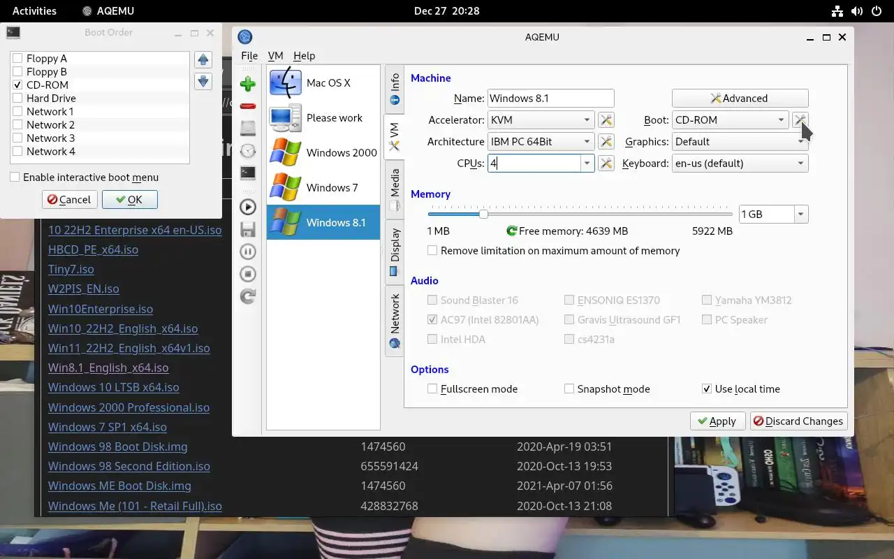
Task: Open Activities overview in top bar
Action: pos(34,11)
